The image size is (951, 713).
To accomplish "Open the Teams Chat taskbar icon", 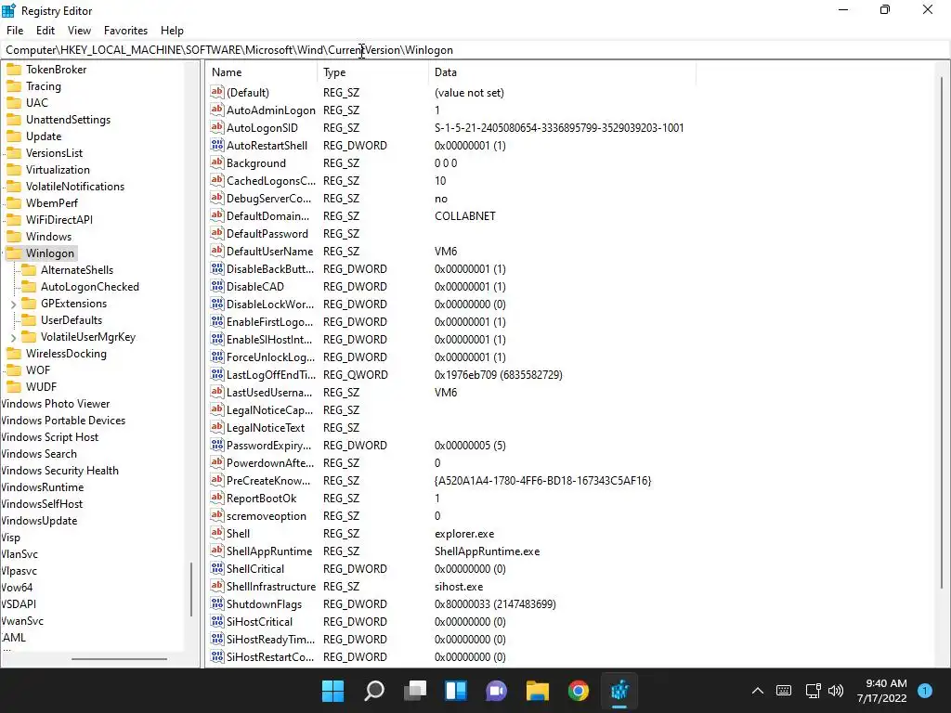I will point(496,691).
